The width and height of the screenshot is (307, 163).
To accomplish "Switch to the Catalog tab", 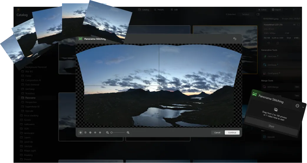I will tap(144, 10).
